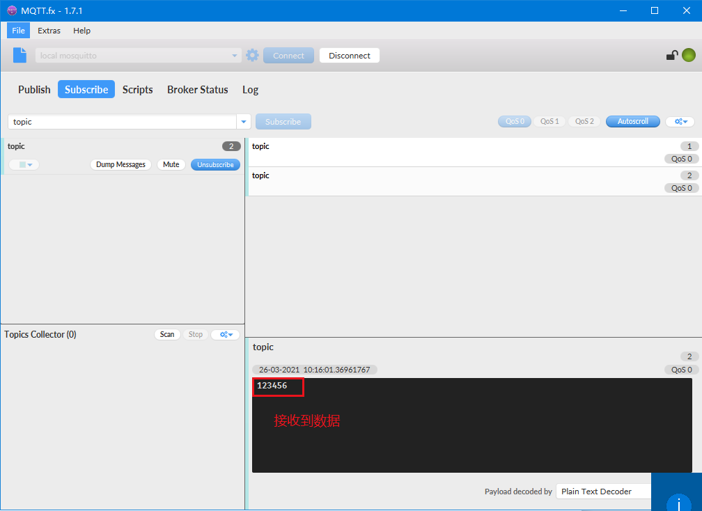Select QoS 0 toggle
Image resolution: width=702 pixels, height=511 pixels.
(x=515, y=121)
